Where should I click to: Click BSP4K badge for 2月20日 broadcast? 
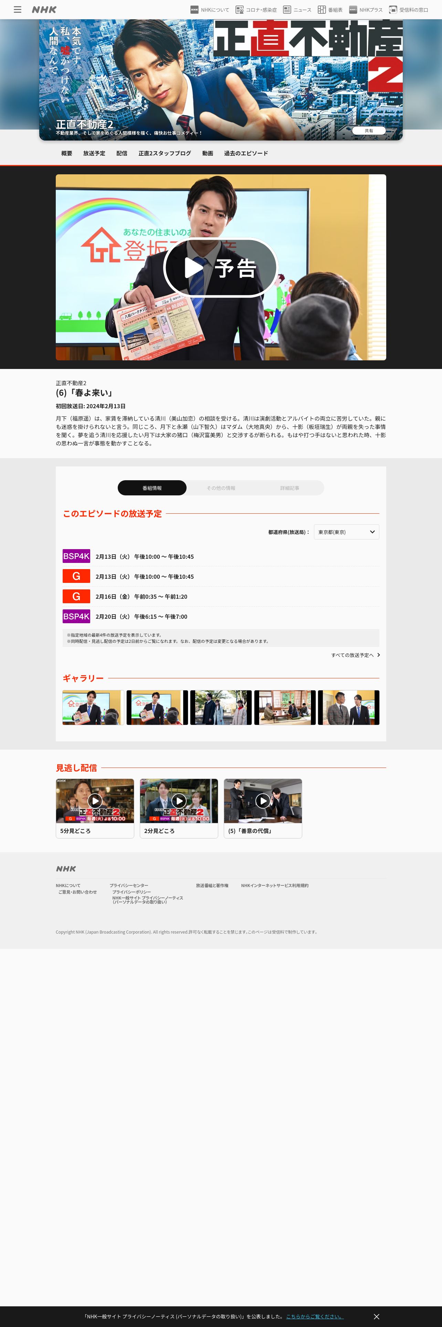76,617
